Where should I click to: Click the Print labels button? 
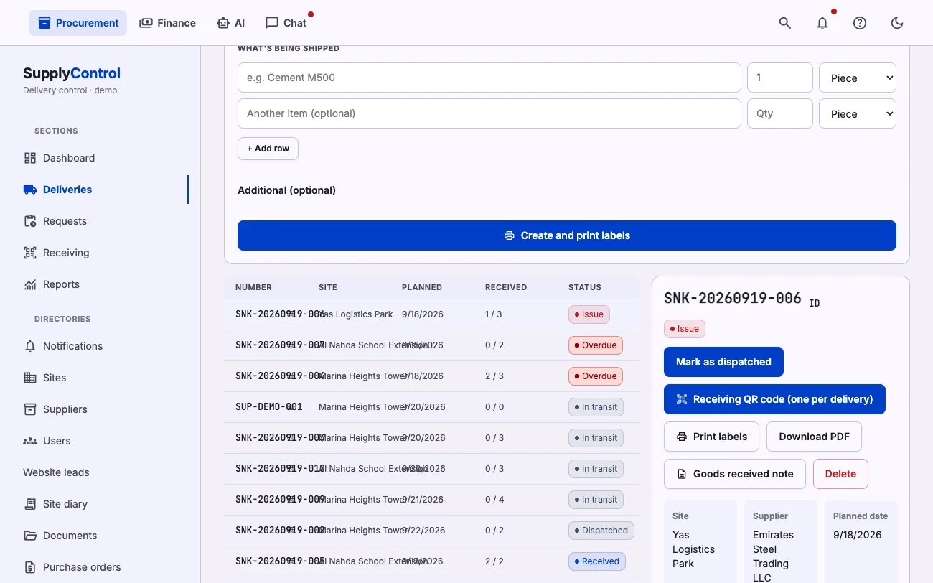pyautogui.click(x=712, y=437)
